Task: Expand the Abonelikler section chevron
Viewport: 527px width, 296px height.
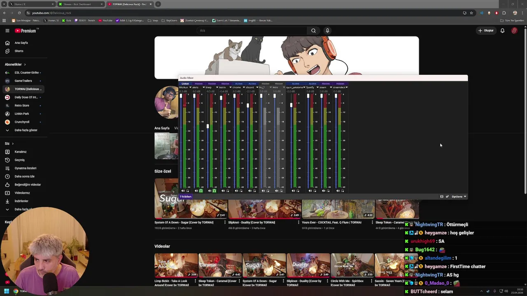Action: point(25,65)
